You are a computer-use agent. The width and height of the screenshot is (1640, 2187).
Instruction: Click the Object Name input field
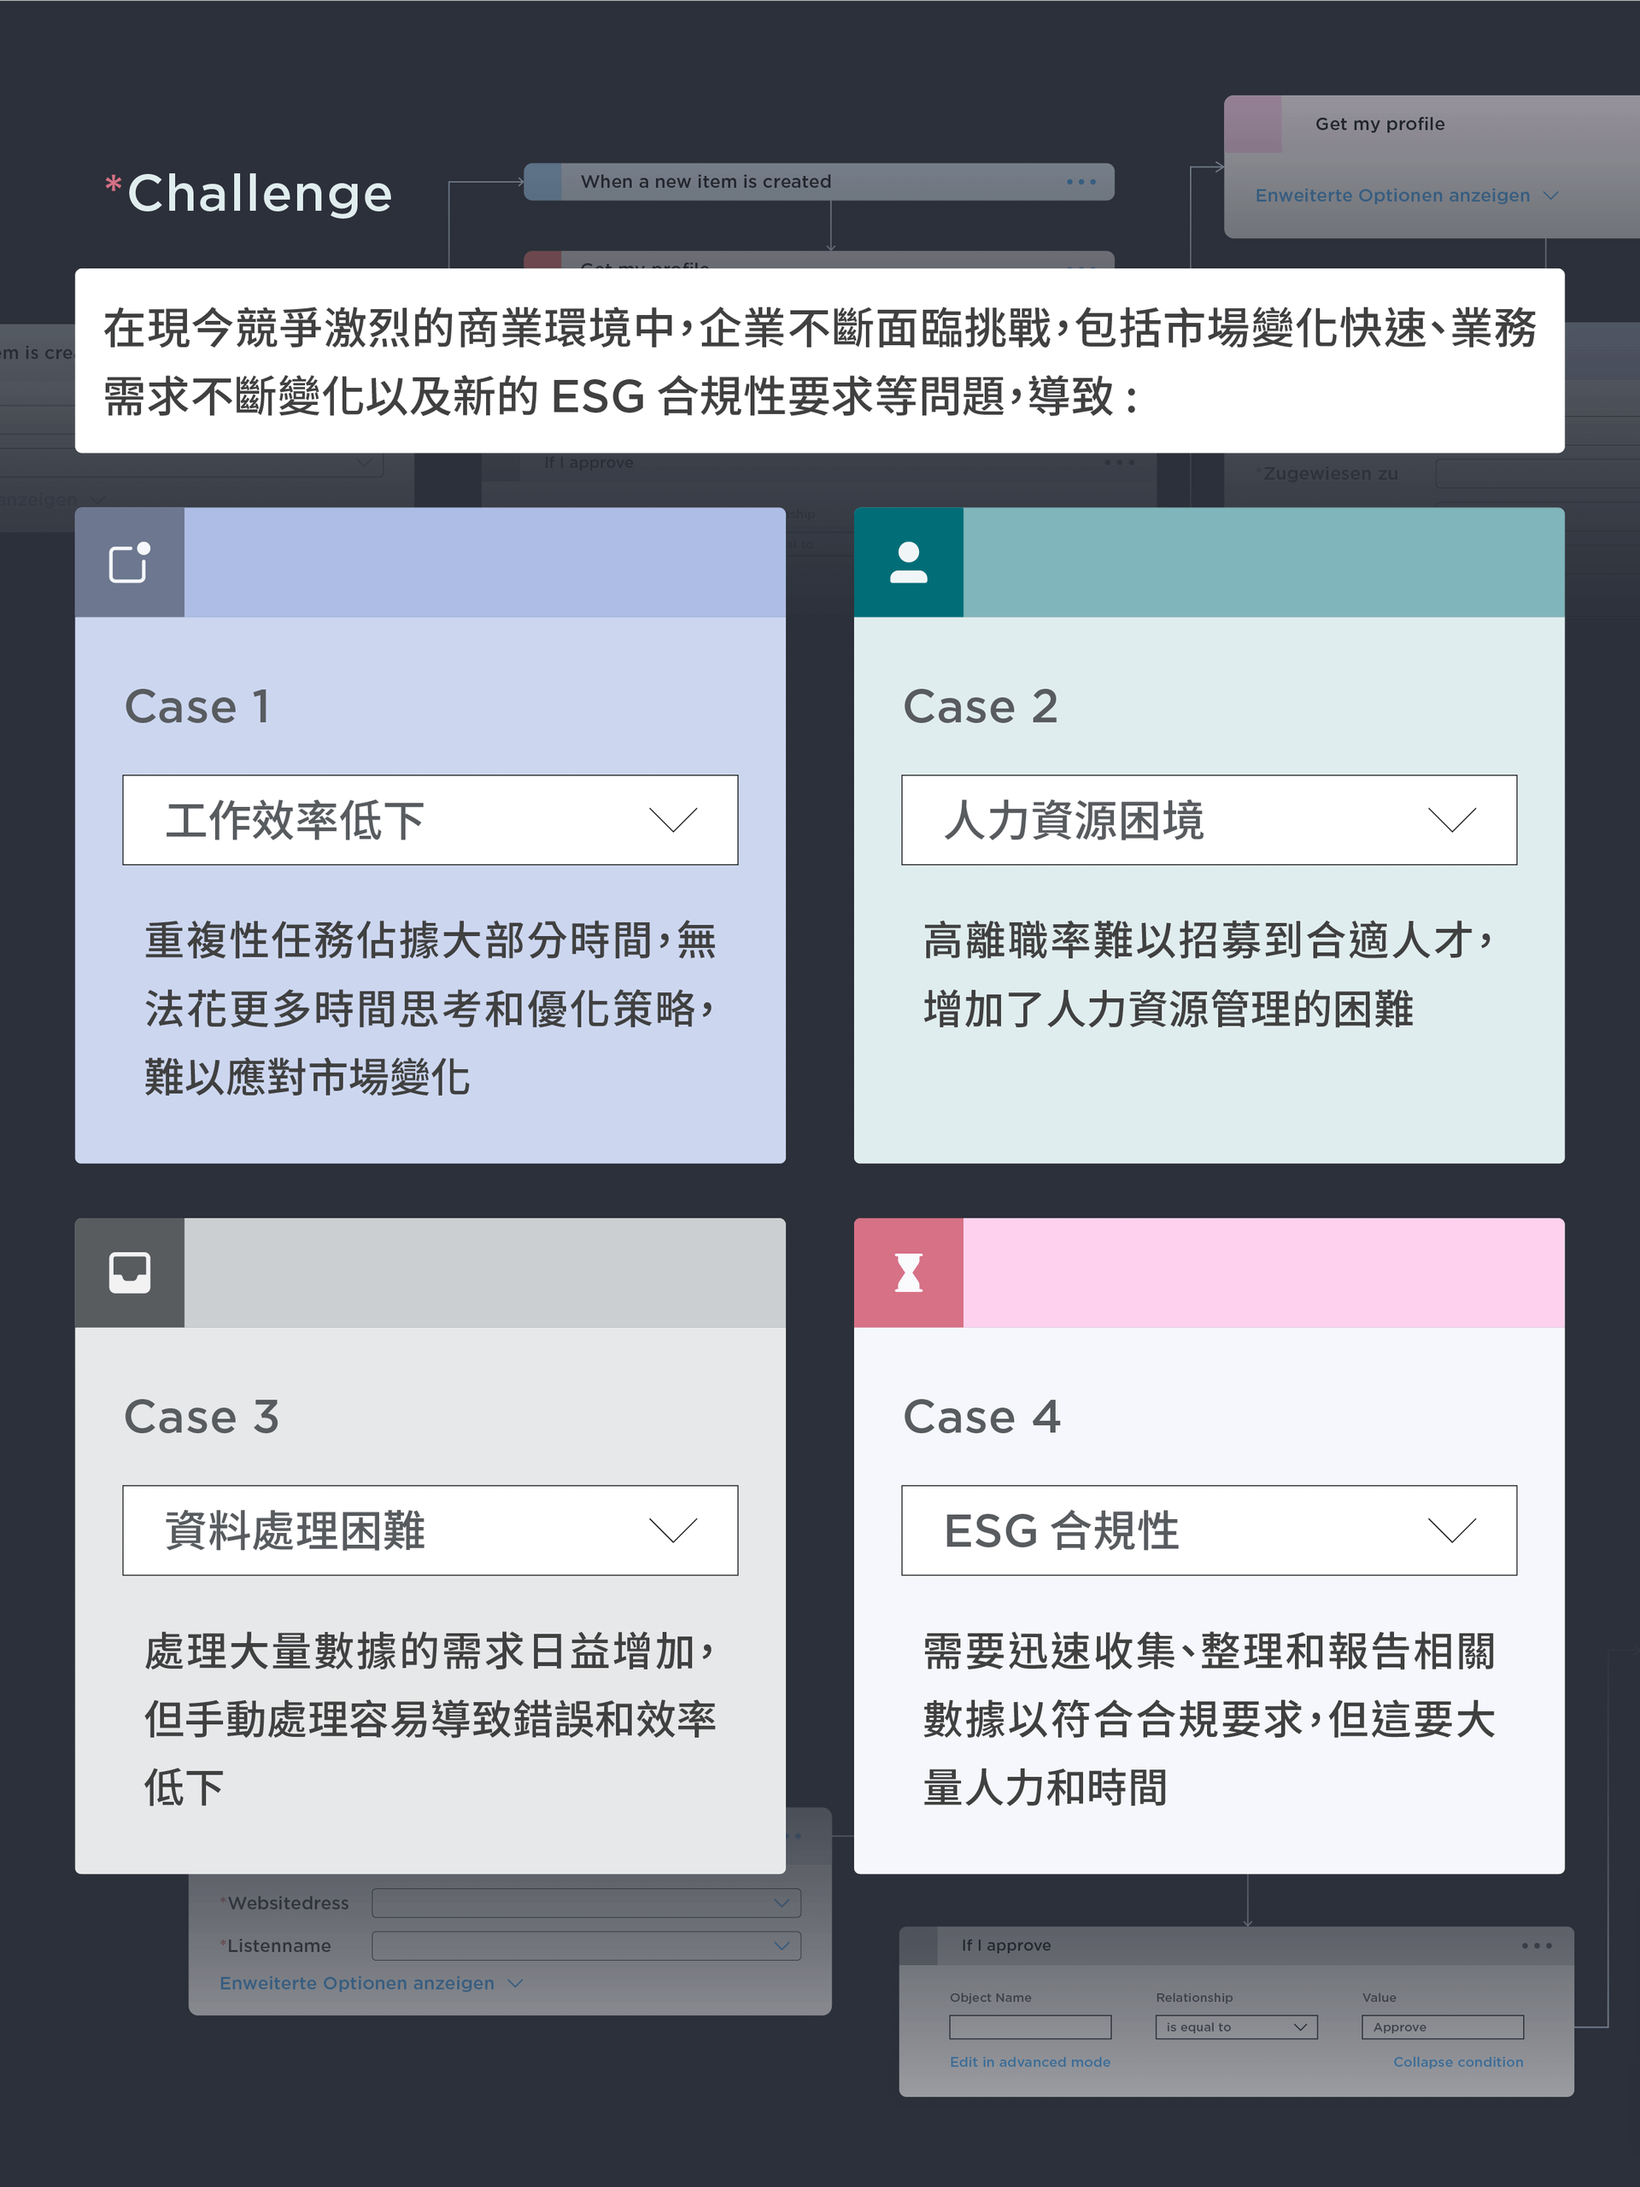(1030, 2026)
